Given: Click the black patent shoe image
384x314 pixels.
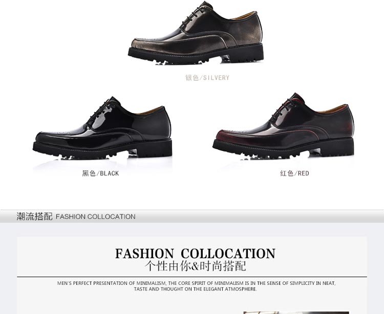Looking at the screenshot, I should pos(102,128).
